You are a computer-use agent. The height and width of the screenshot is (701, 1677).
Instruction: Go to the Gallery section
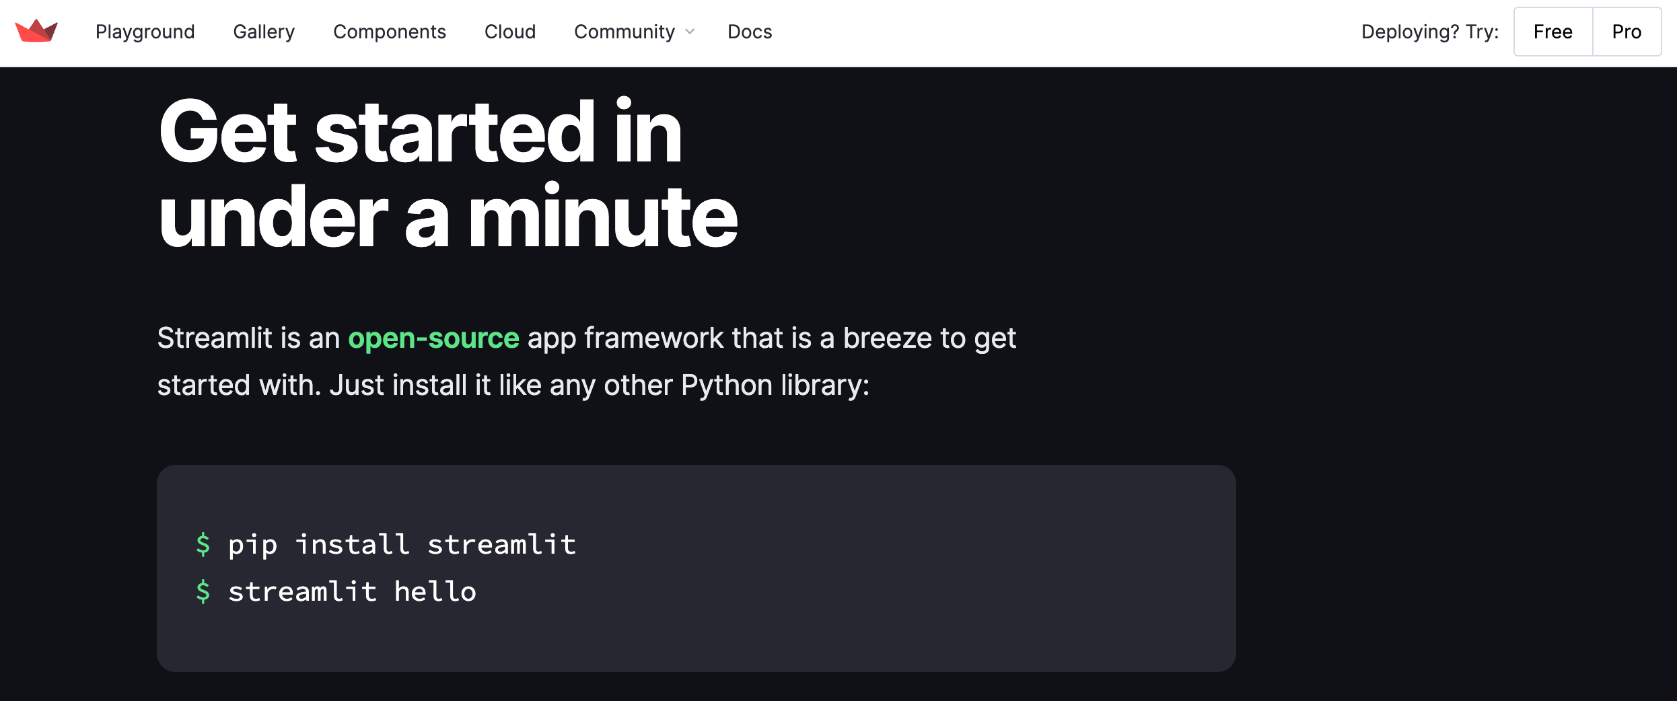pyautogui.click(x=264, y=32)
